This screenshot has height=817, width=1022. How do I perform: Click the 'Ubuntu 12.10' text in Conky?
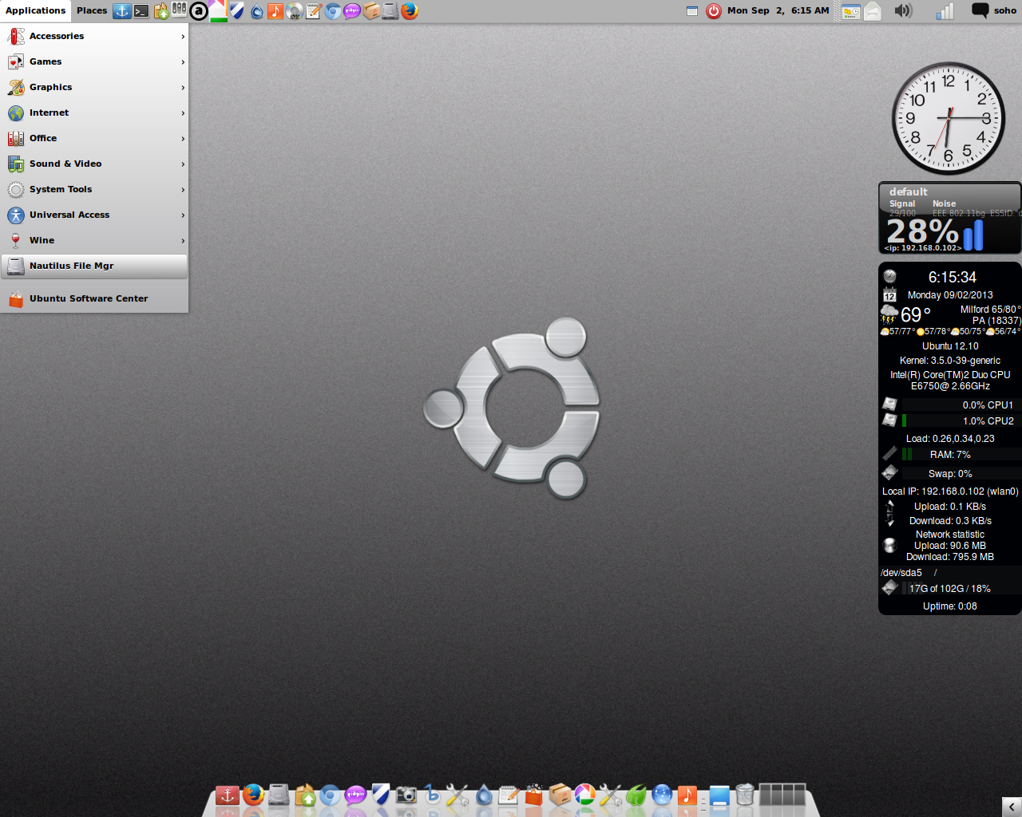pyautogui.click(x=950, y=346)
